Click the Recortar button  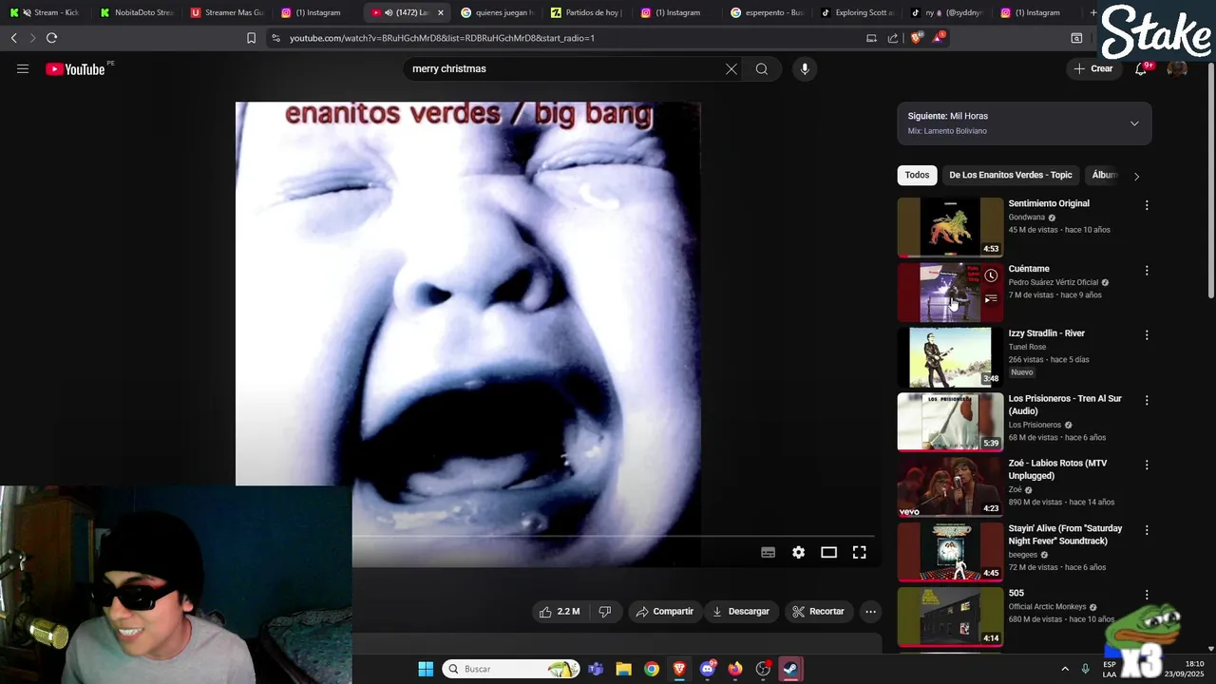[x=818, y=611]
